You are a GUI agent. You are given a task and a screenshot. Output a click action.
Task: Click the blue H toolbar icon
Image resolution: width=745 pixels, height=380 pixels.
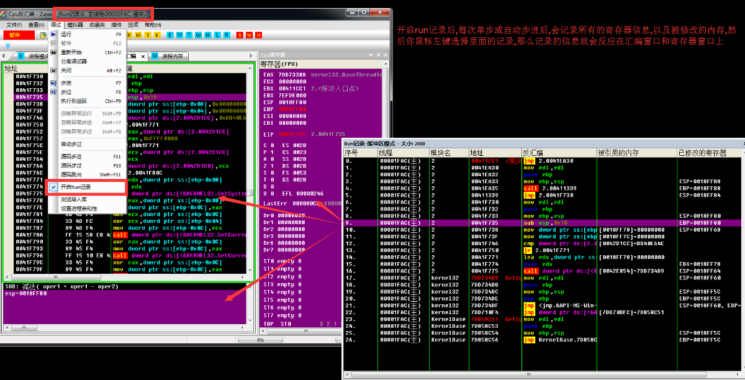[207, 35]
